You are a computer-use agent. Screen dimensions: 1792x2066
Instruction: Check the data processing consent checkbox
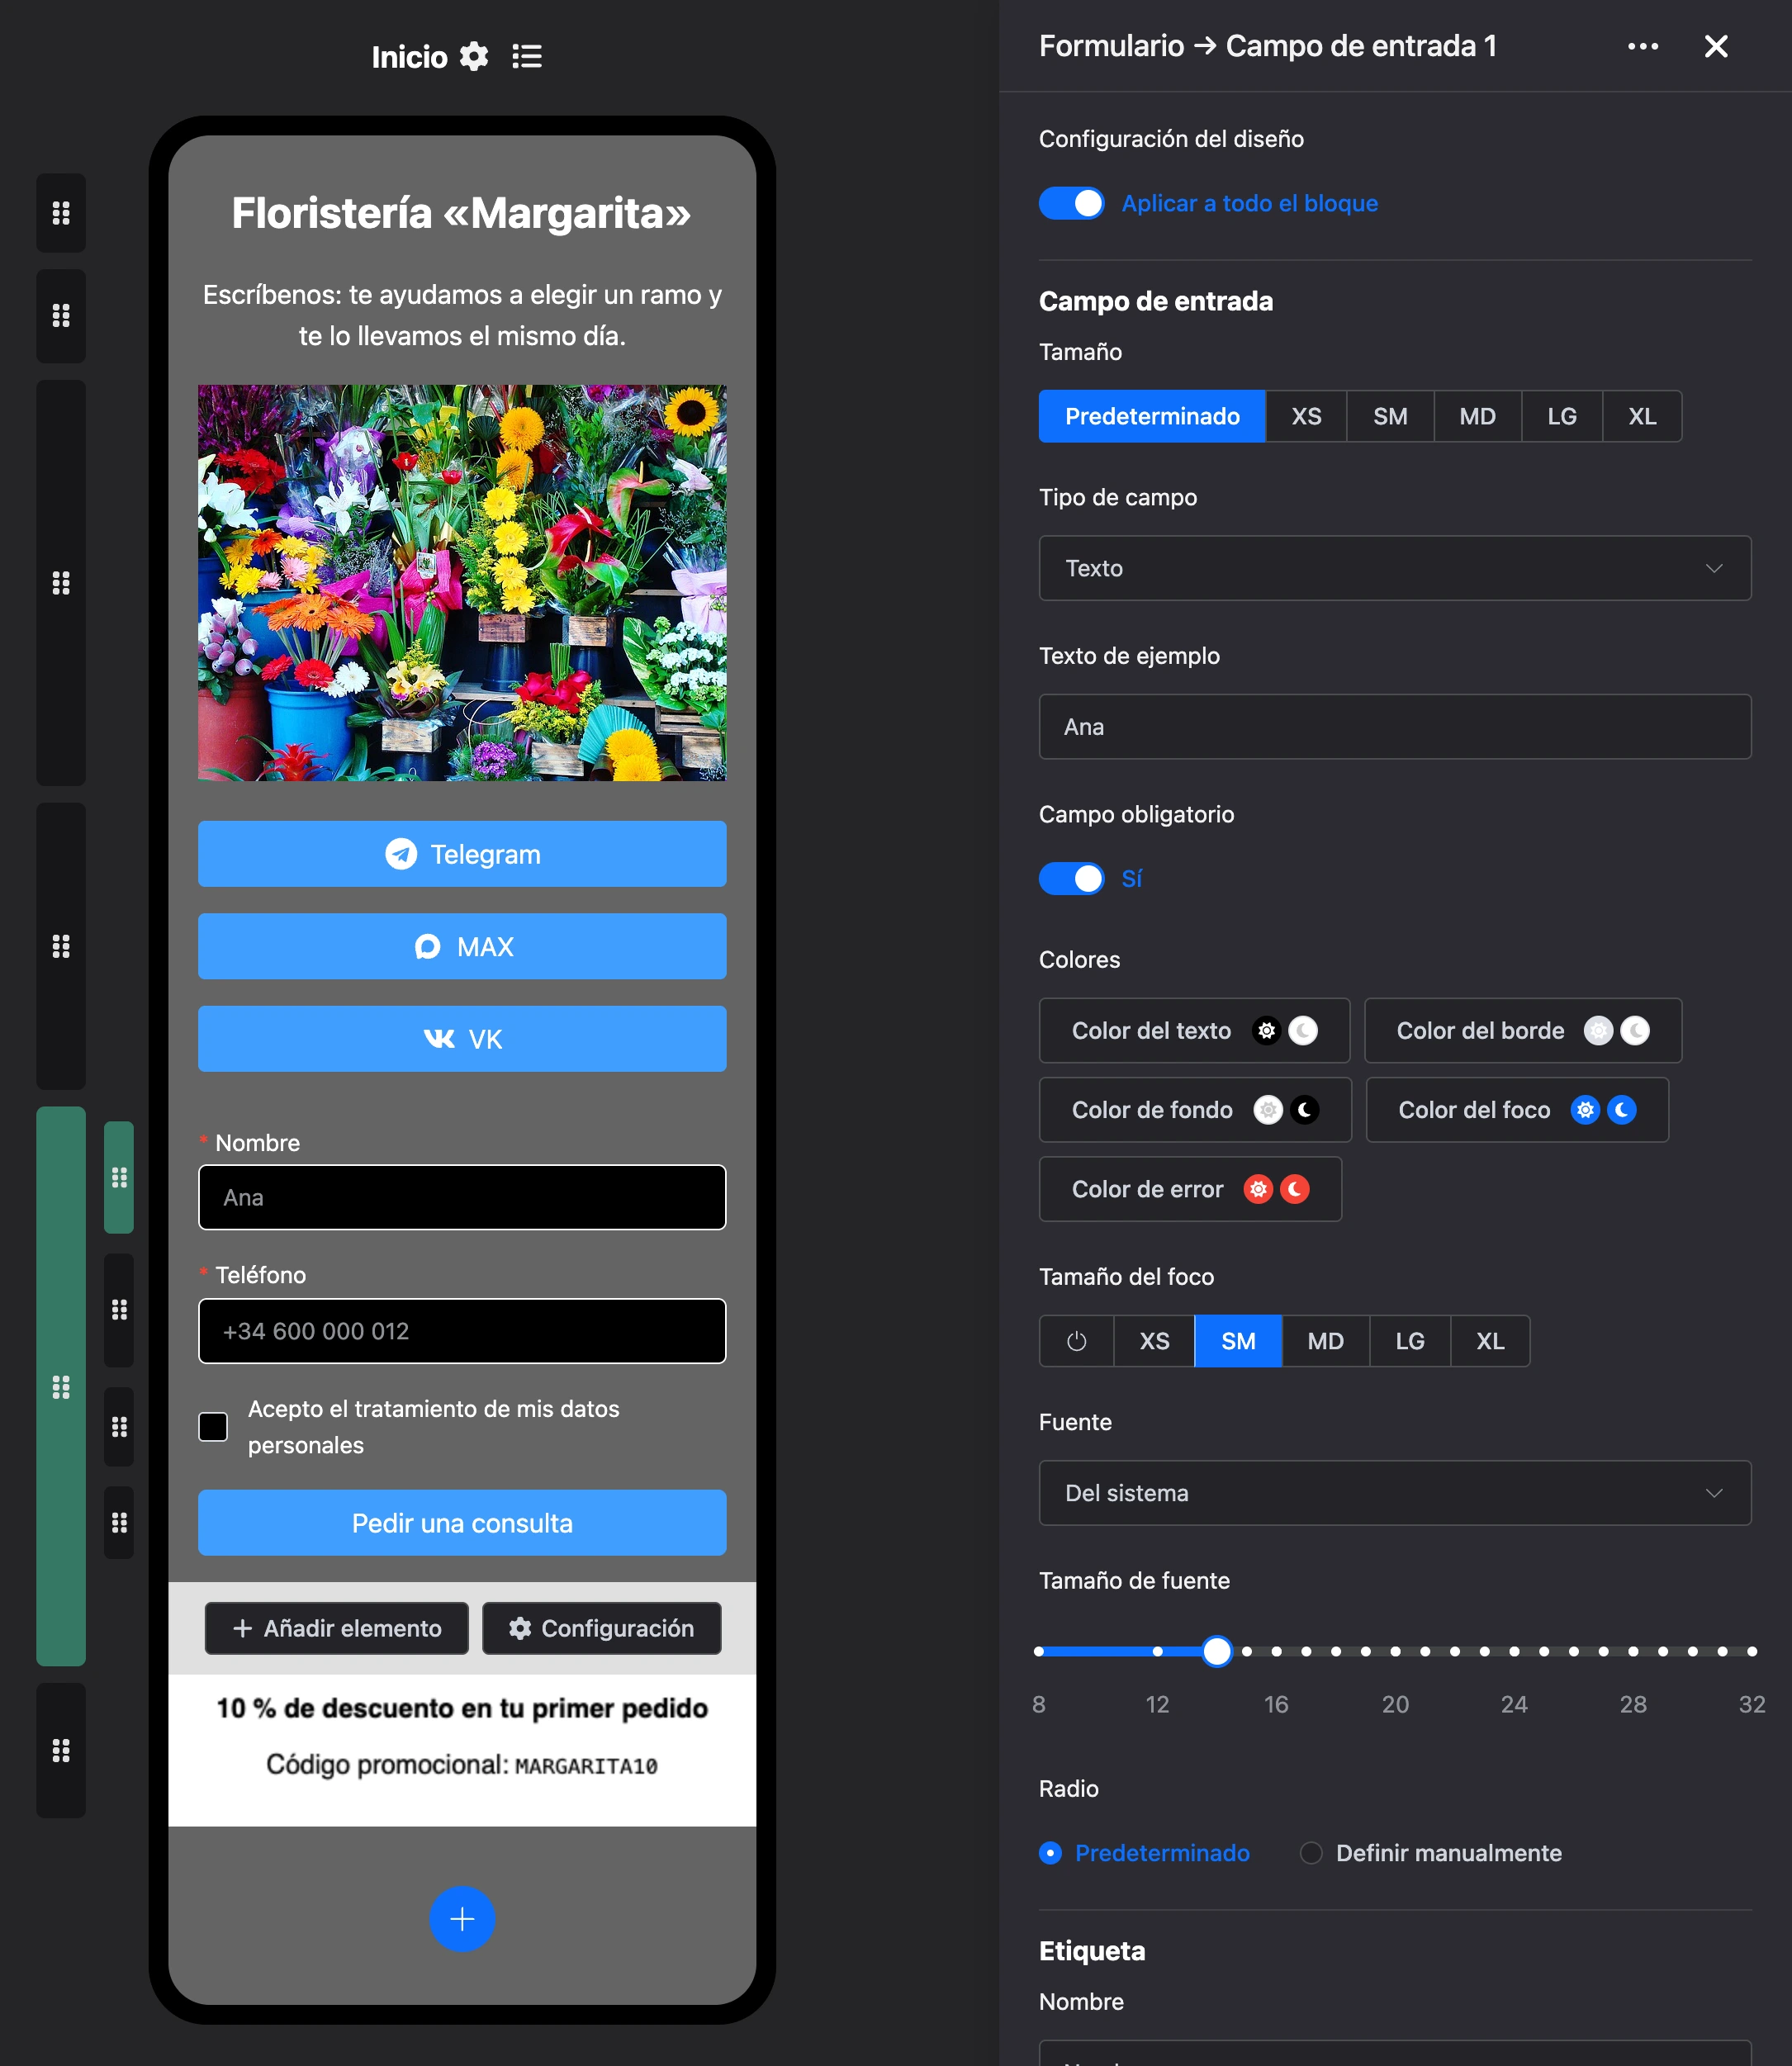213,1427
